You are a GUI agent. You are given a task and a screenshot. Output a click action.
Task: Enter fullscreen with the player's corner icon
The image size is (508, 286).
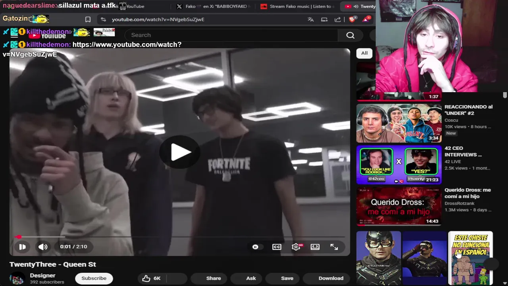[x=334, y=247]
